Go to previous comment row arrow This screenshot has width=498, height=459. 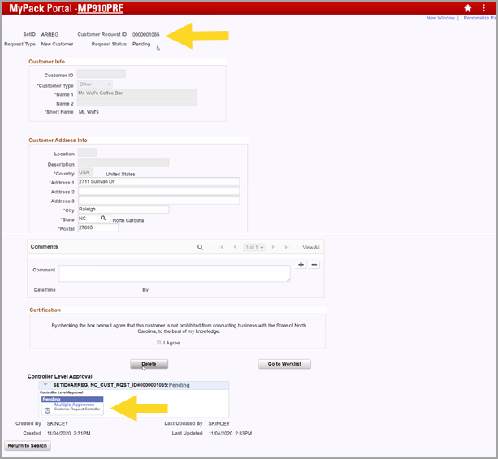[x=235, y=247]
